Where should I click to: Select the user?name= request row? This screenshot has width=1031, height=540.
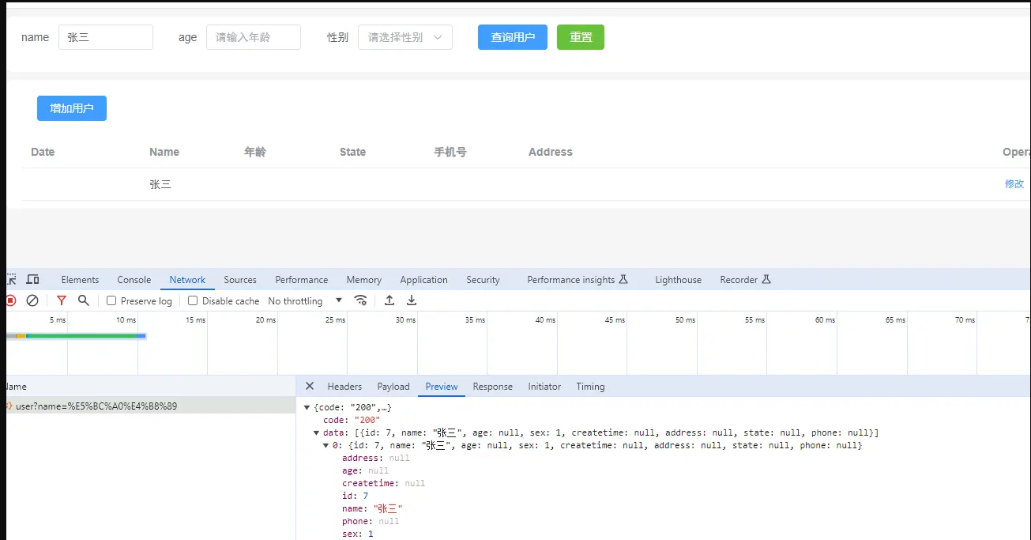pos(150,406)
